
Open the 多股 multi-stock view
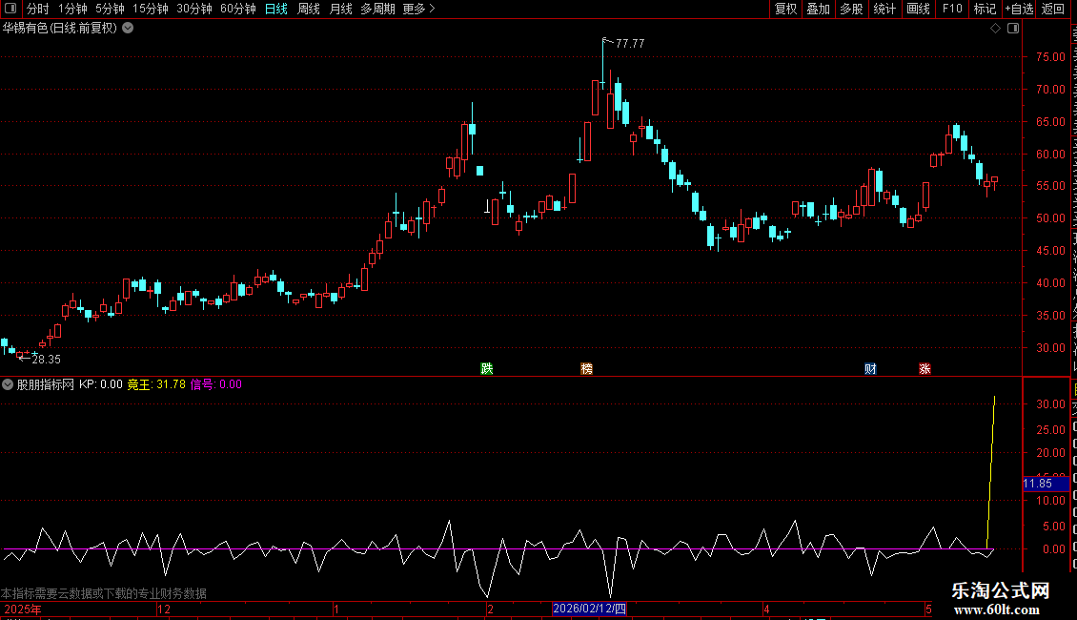point(851,9)
